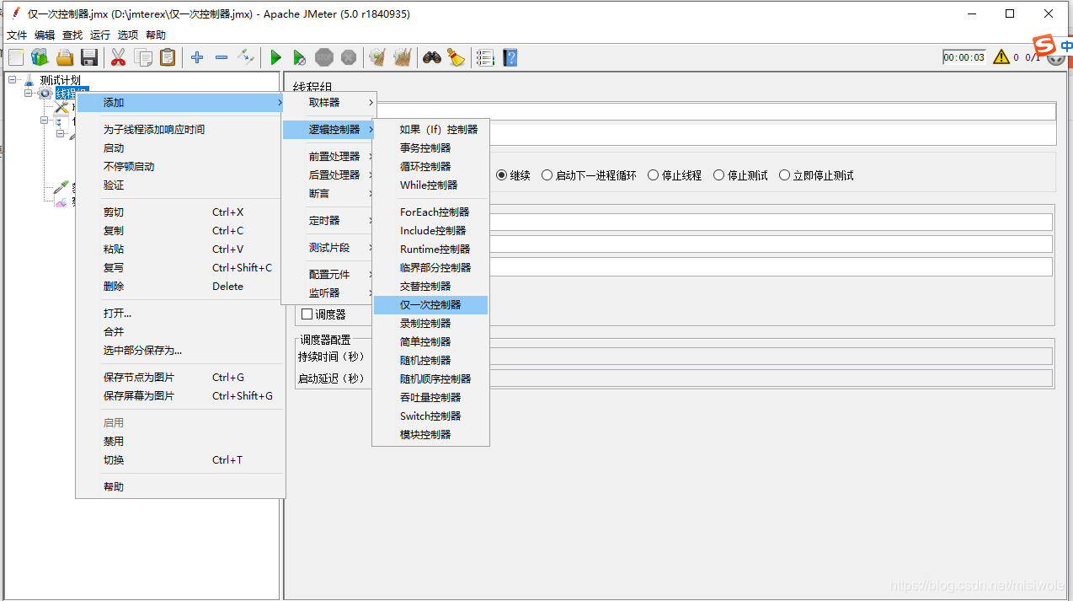Select the 停止测试 radio button
The height and width of the screenshot is (601, 1073).
[x=719, y=175]
